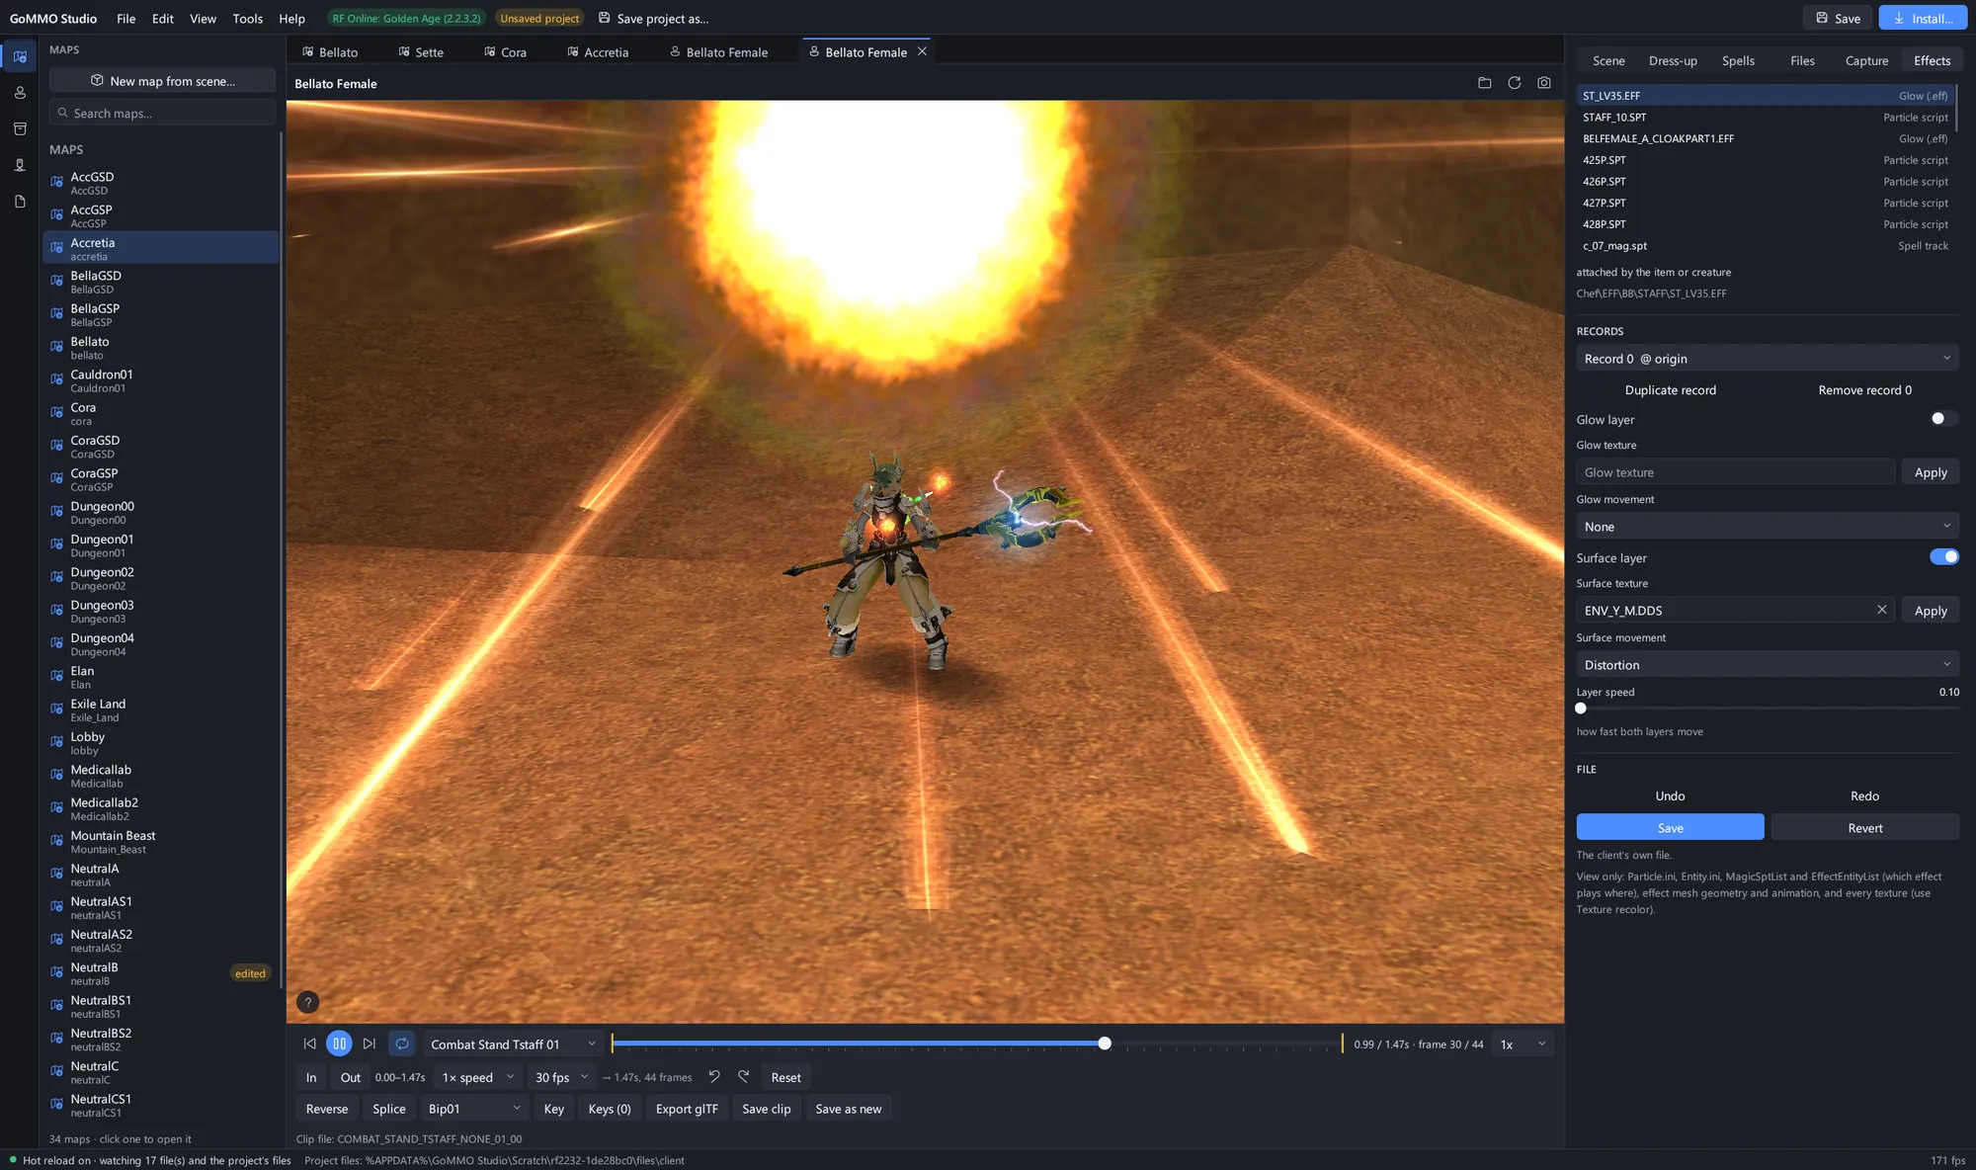This screenshot has width=1976, height=1170.
Task: Click the blue Save file button
Action: [1670, 827]
